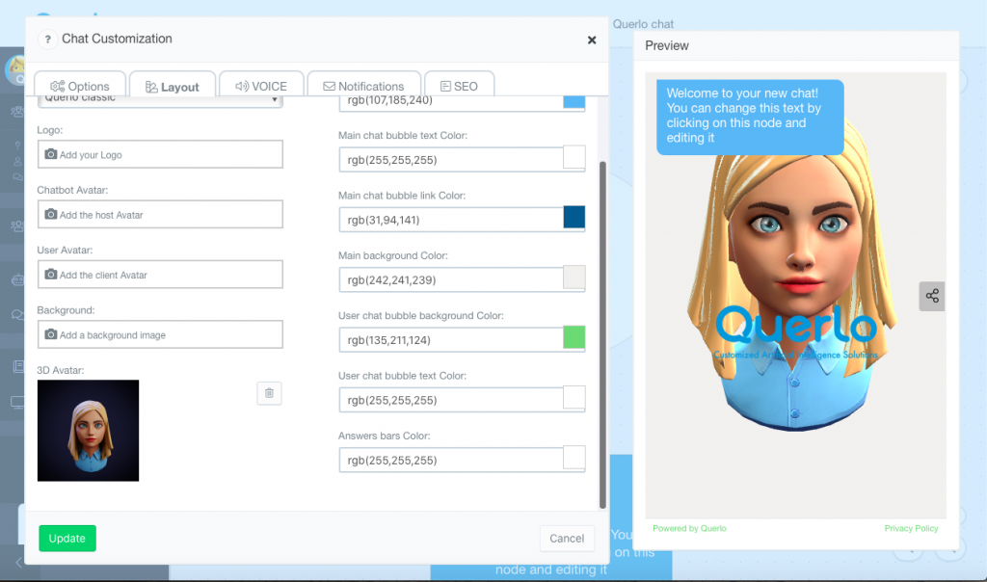
Task: Open the light blue rgb(107,185,240) color swatch
Action: 574,101
